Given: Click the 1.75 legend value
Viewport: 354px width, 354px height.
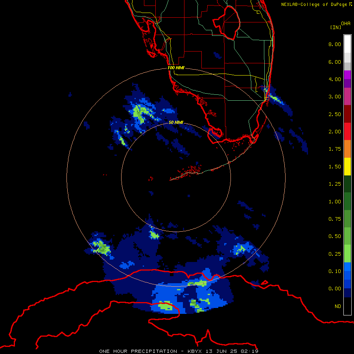Looking at the screenshot, I should point(335,149).
